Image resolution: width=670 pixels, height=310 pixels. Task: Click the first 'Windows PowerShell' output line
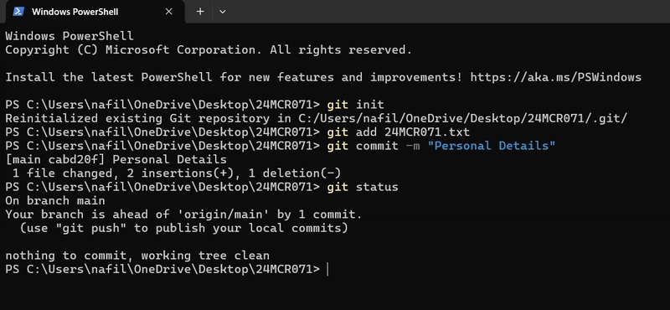(70, 36)
